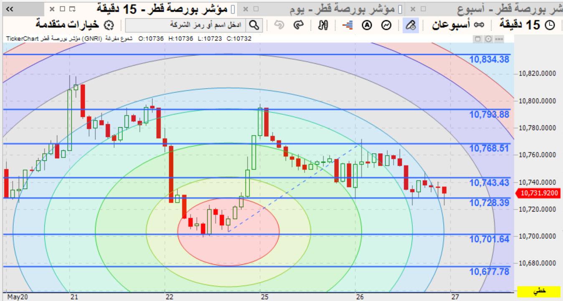Maximize the weekly chart tab square icon

[423, 9]
